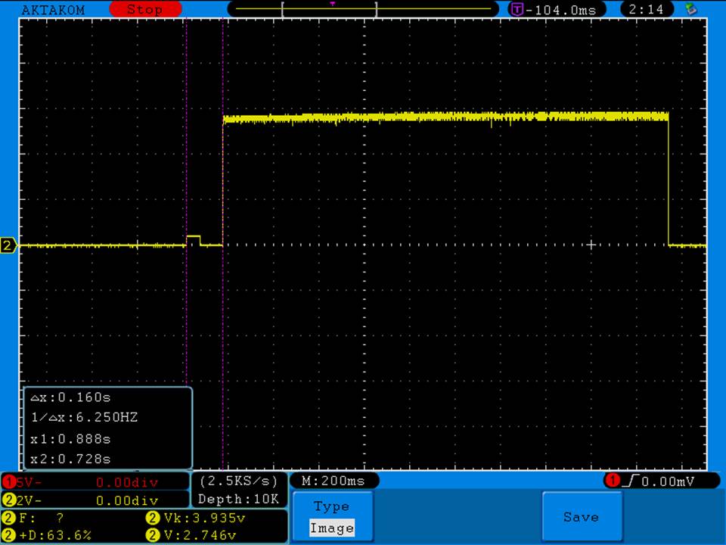Toggle the channel 1 5V scale indicator

(95, 481)
